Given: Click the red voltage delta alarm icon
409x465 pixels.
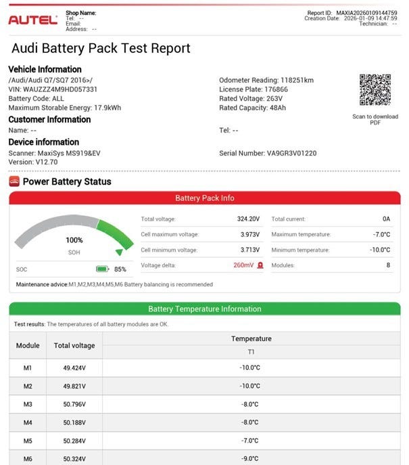Looking at the screenshot, I should coord(260,265).
